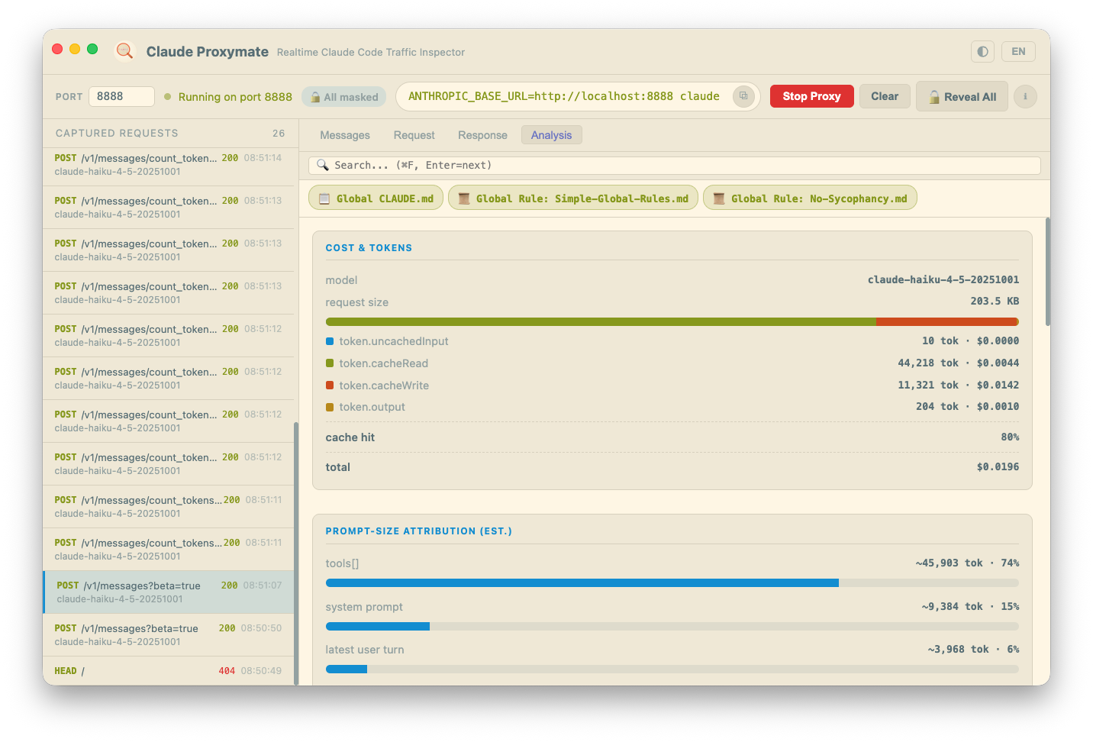Clear the captured requests

885,96
